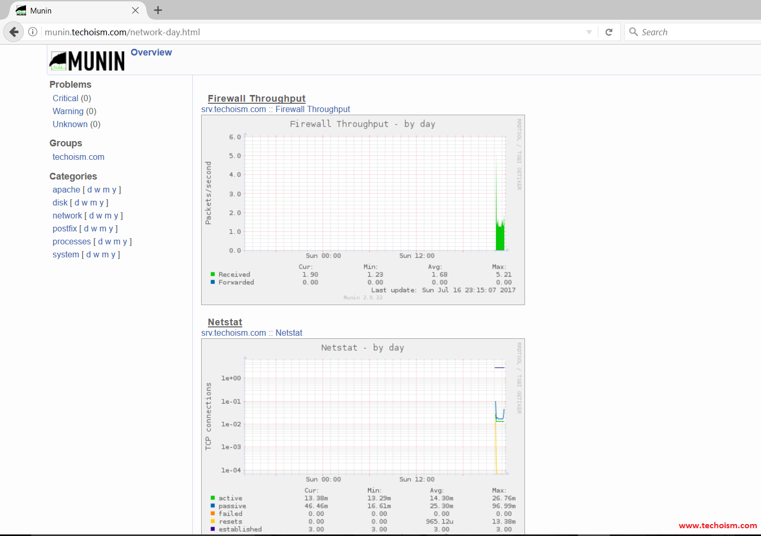Open the network category link
Screen dimensions: 761x536
click(68, 216)
